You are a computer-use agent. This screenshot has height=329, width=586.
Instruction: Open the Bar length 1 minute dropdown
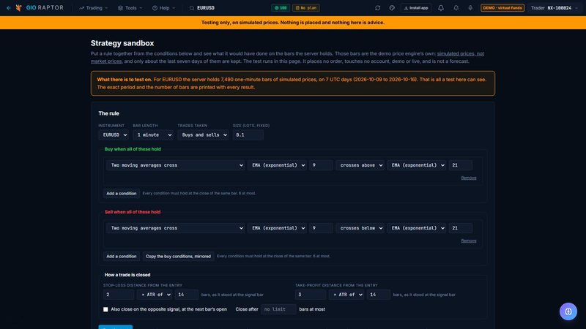153,135
